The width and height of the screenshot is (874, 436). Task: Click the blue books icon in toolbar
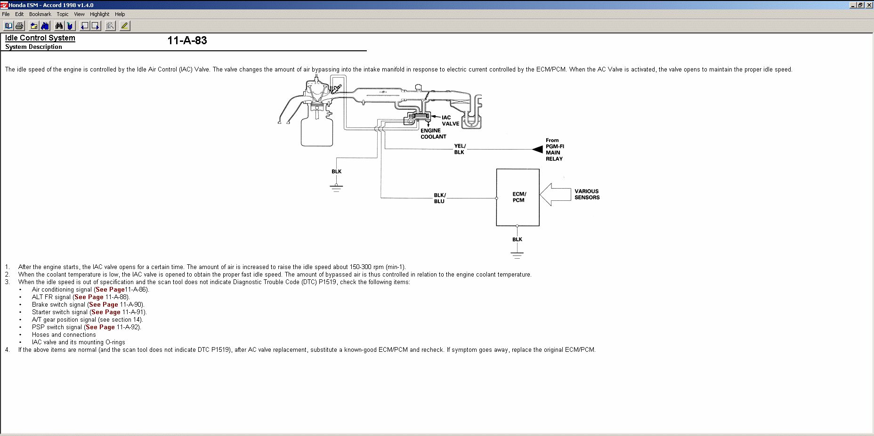(x=45, y=26)
